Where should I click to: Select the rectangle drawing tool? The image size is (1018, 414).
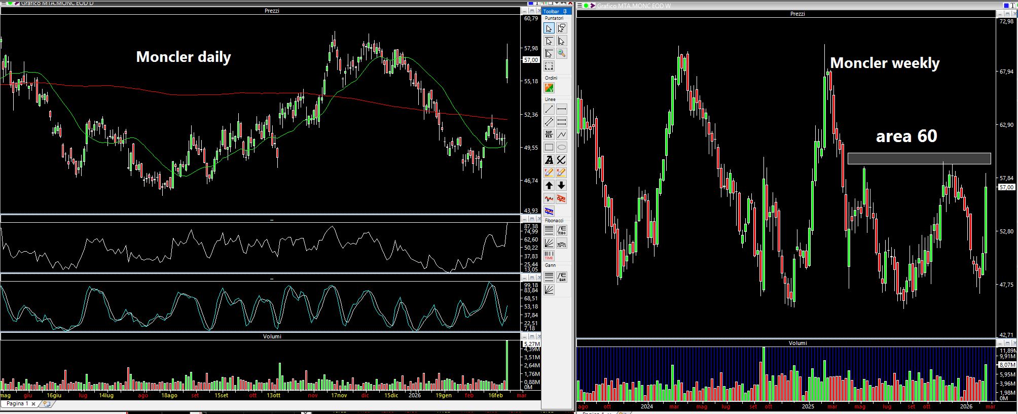pyautogui.click(x=549, y=147)
